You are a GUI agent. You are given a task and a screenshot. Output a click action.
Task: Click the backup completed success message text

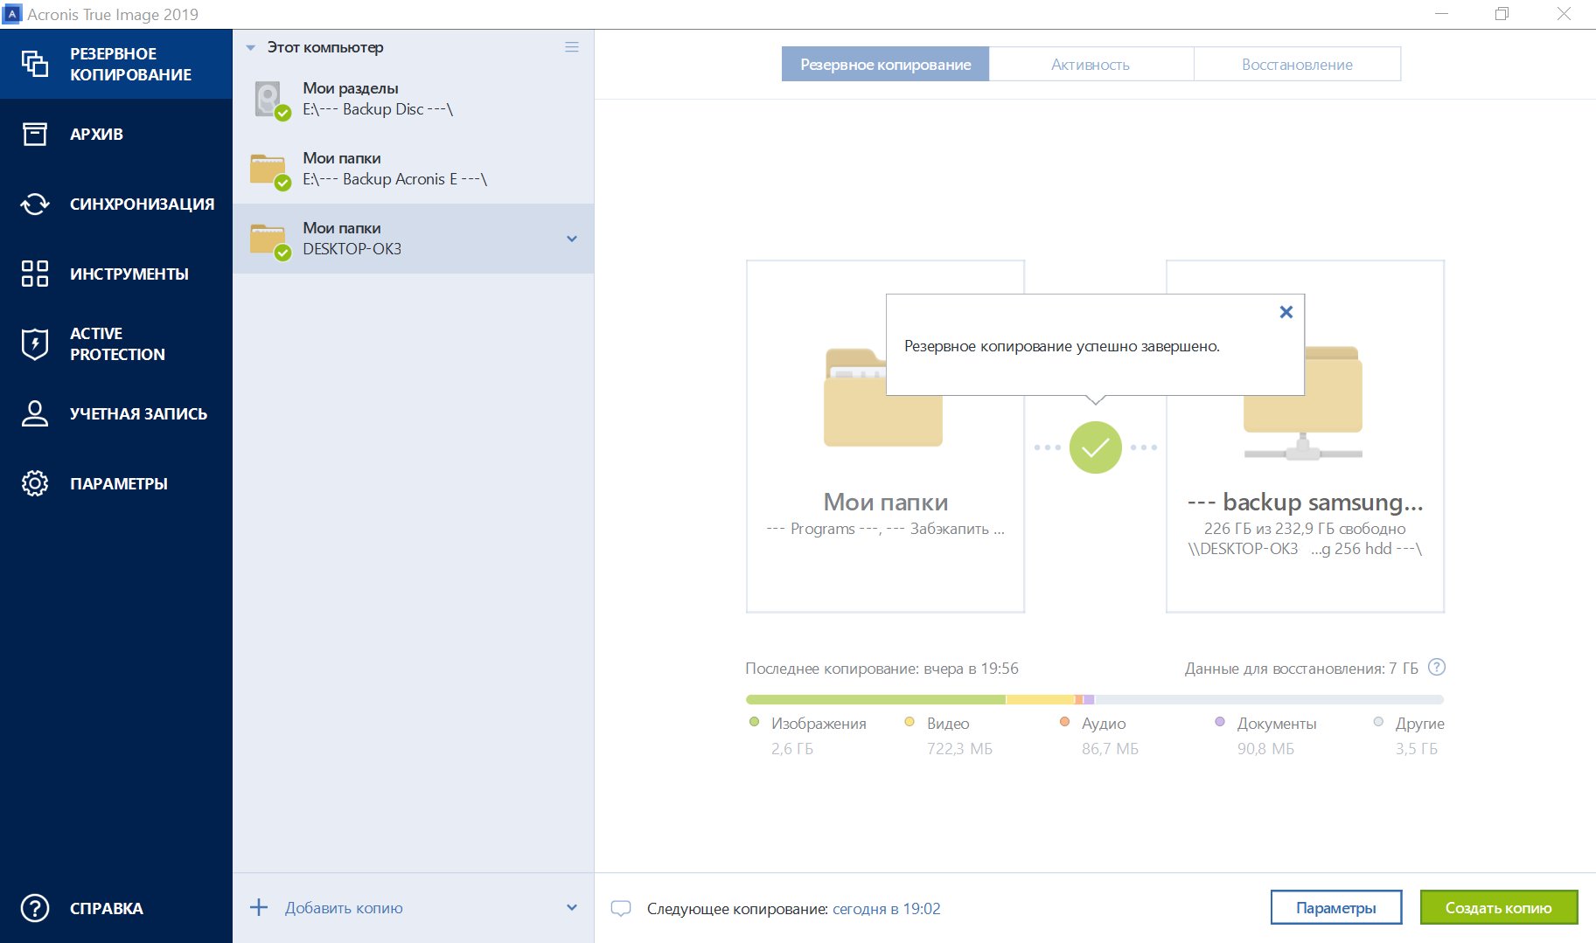(1062, 347)
